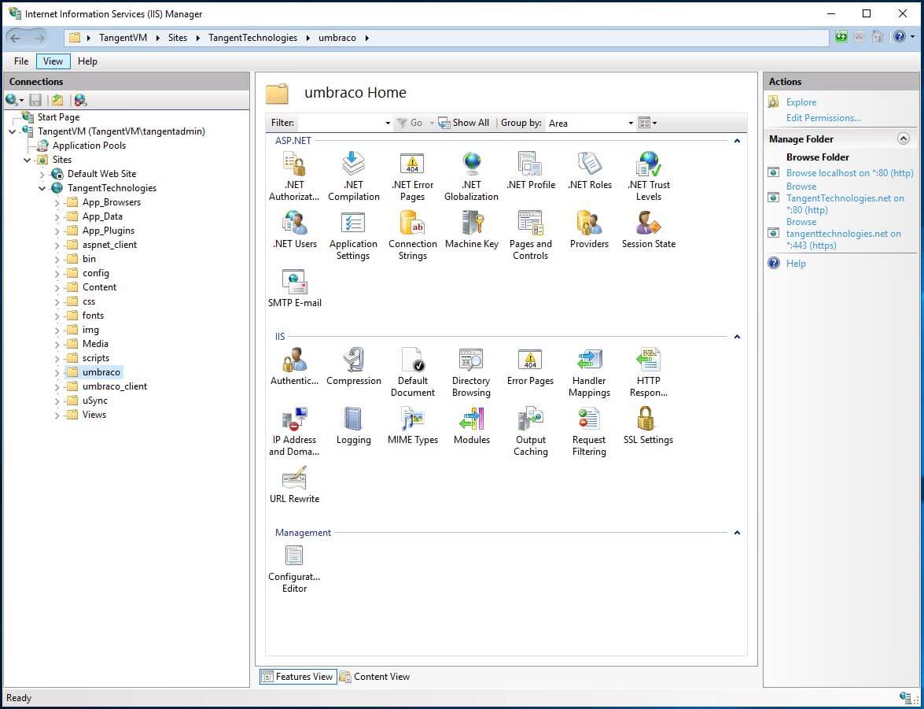Open the .NET Profile feature
924x709 pixels.
tap(530, 171)
